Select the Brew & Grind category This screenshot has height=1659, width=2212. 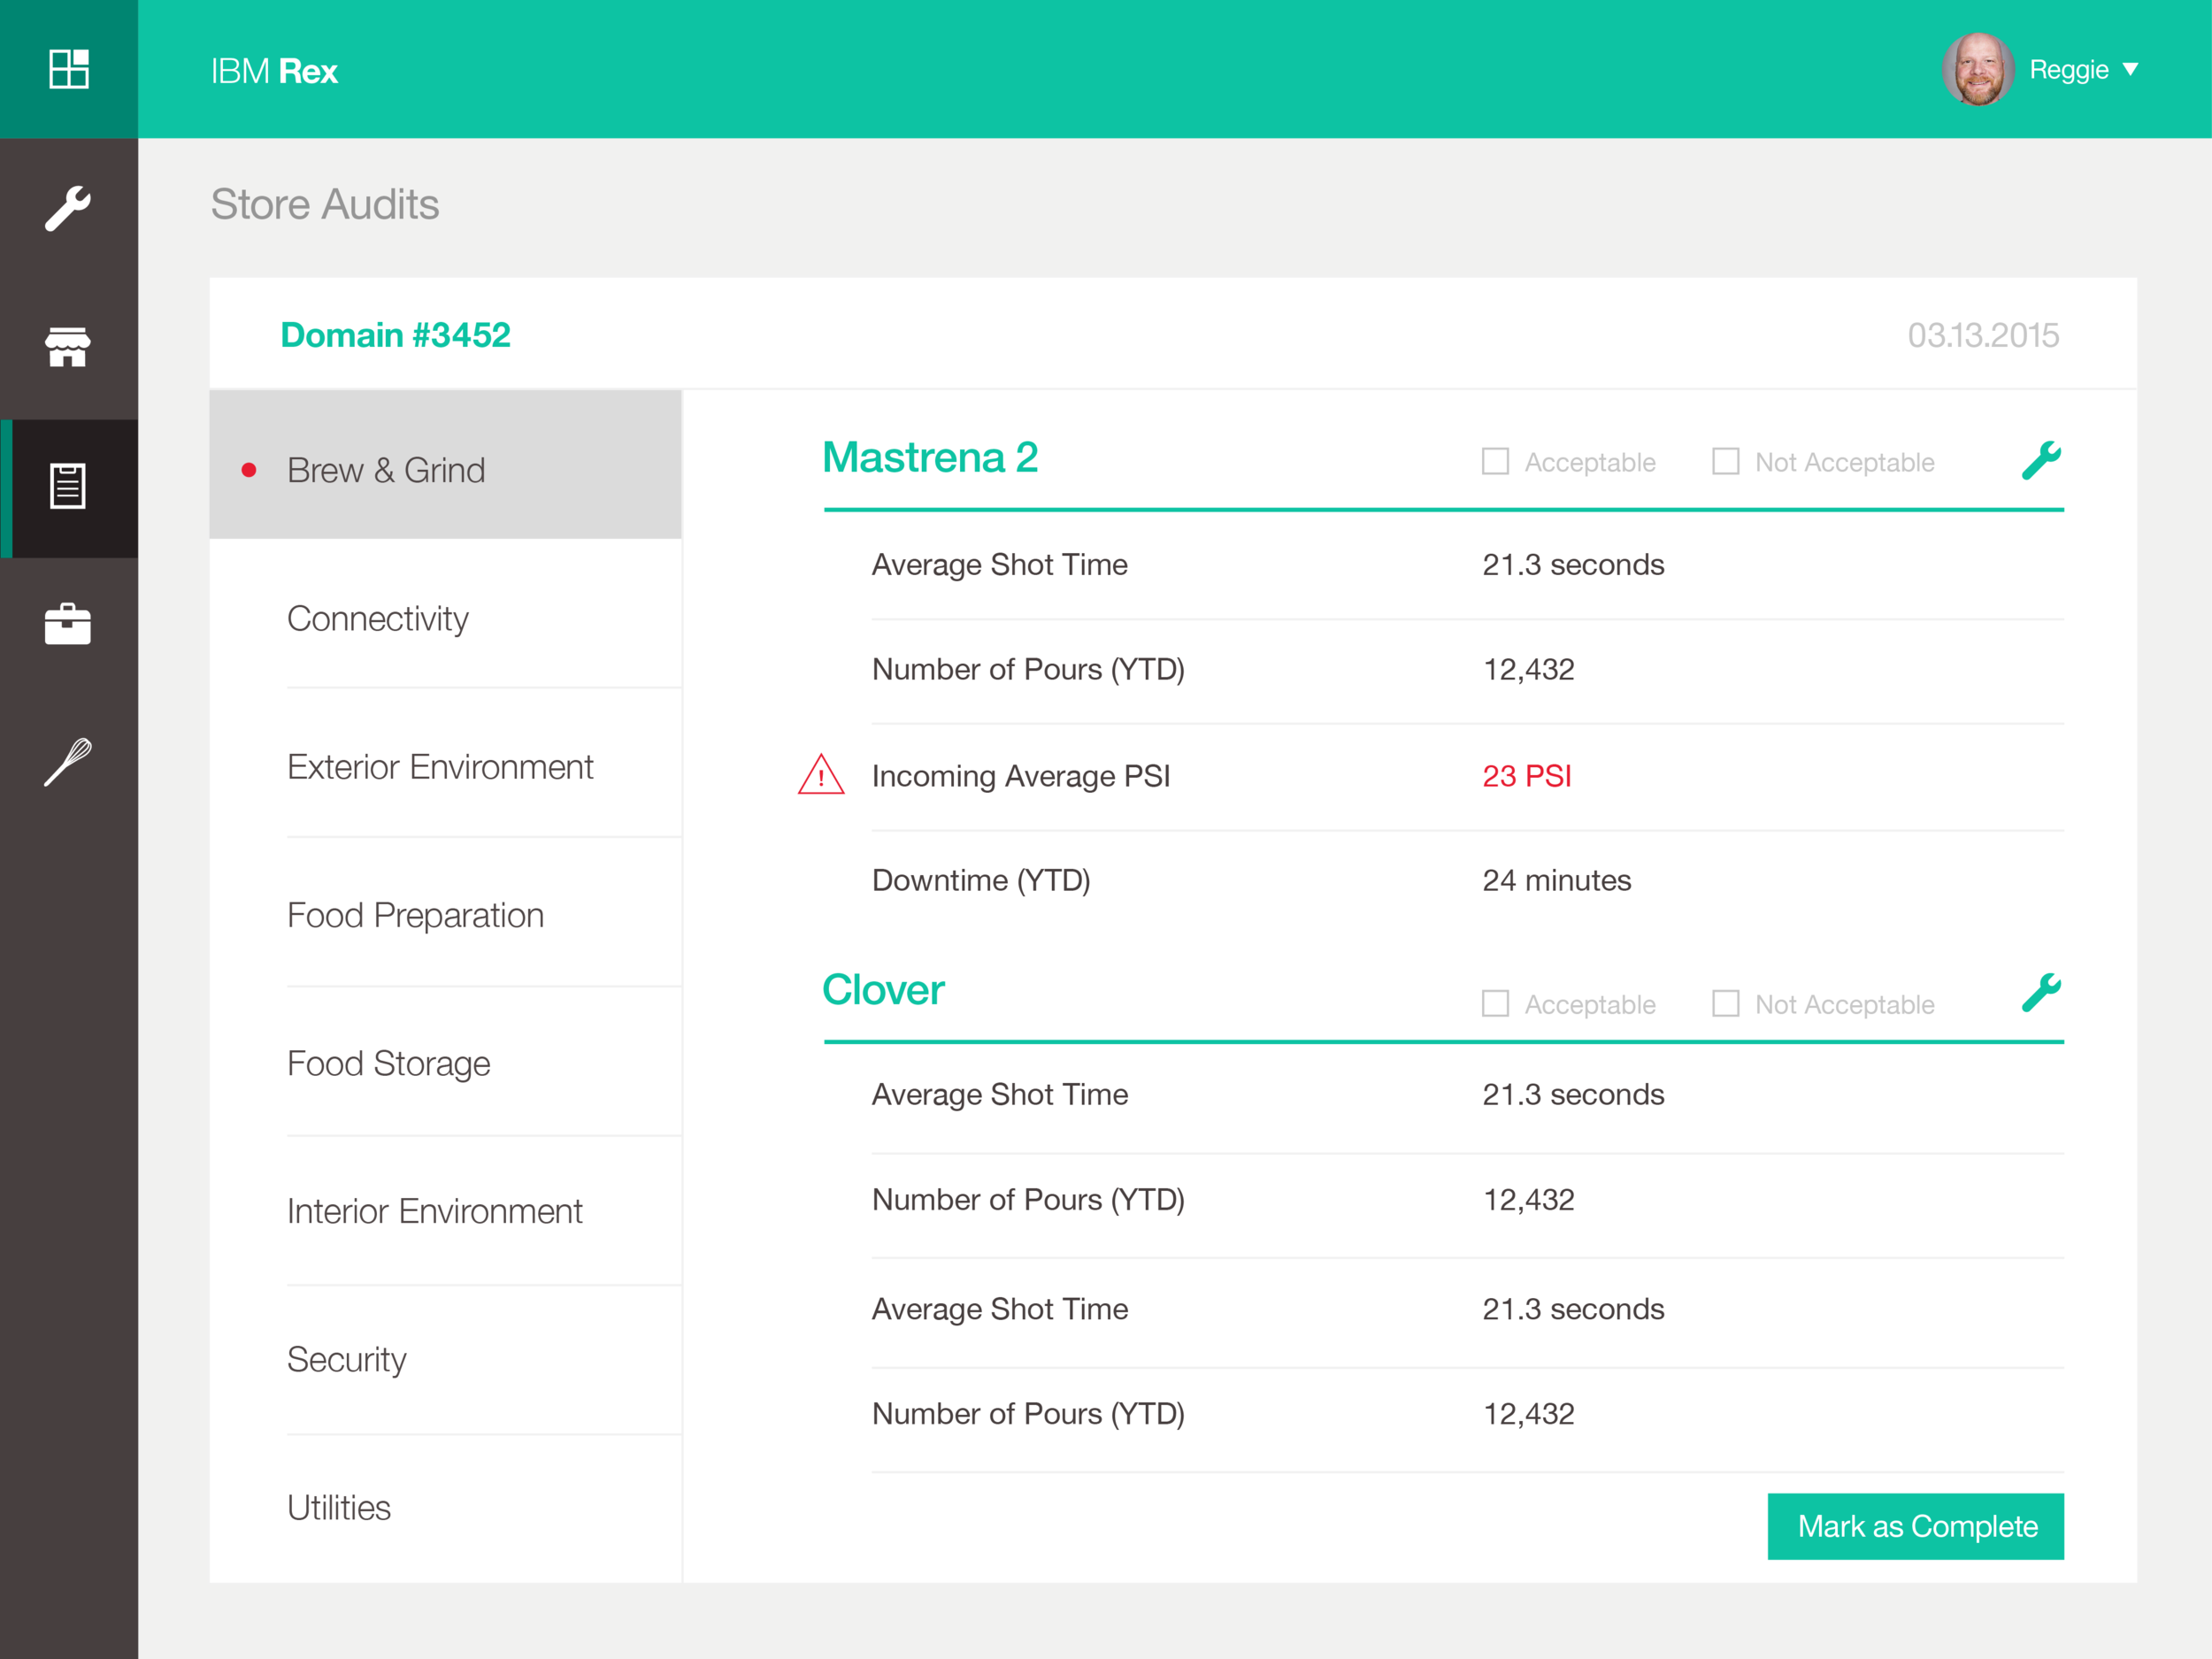445,465
